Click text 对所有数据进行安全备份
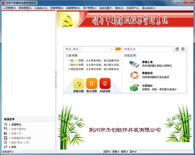195x155 pixels. pyautogui.click(x=155, y=77)
